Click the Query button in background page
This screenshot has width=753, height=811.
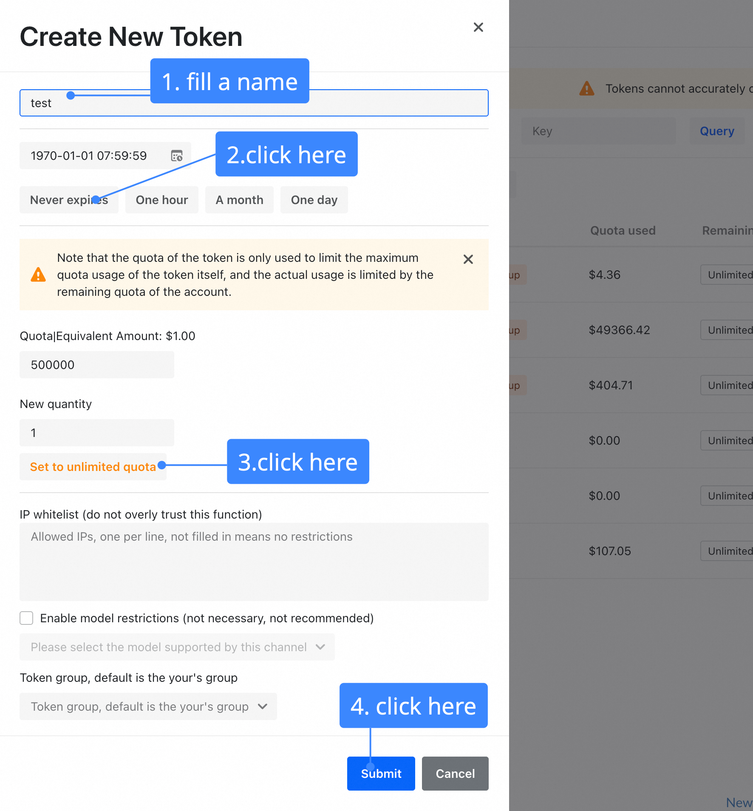pyautogui.click(x=717, y=131)
